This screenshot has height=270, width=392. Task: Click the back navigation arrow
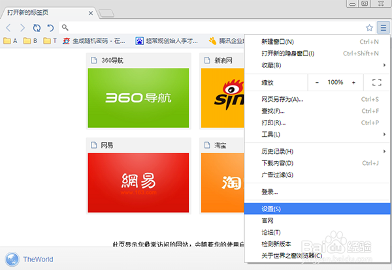[9, 27]
